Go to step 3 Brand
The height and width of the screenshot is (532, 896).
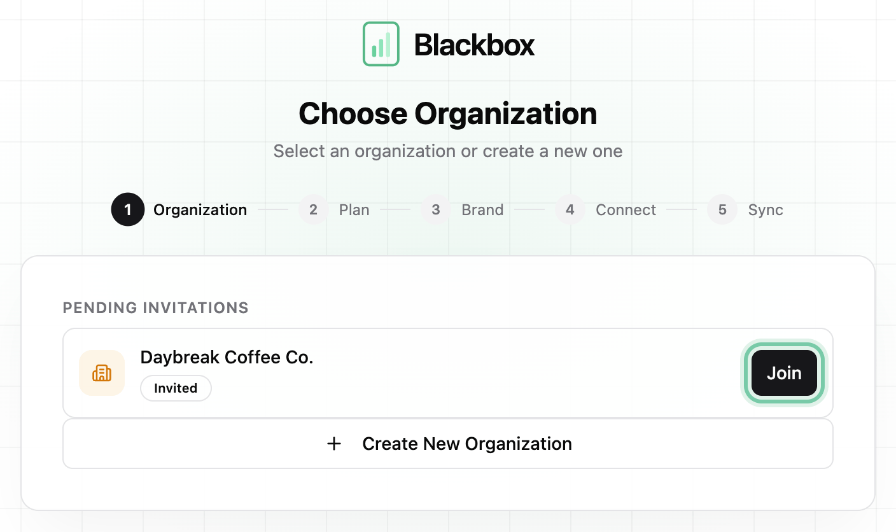click(462, 210)
